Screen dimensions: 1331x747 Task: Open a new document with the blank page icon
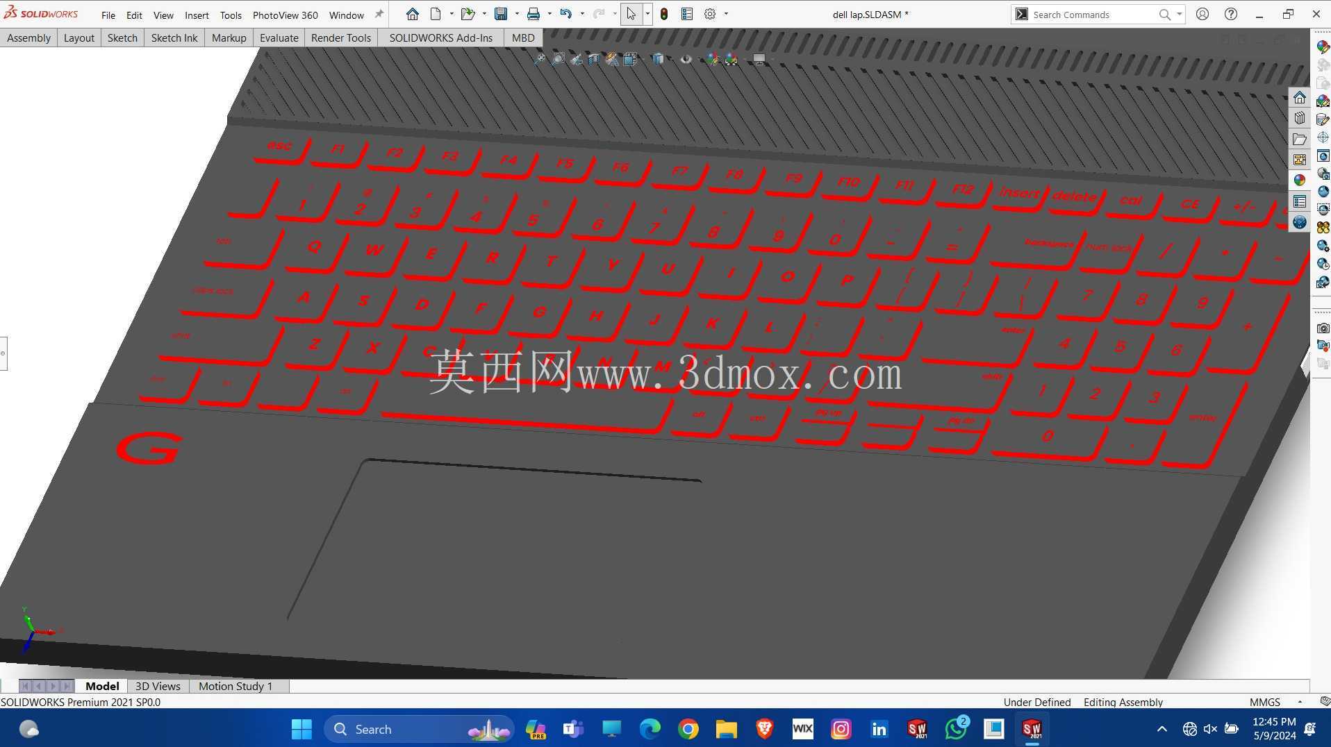[x=436, y=14]
